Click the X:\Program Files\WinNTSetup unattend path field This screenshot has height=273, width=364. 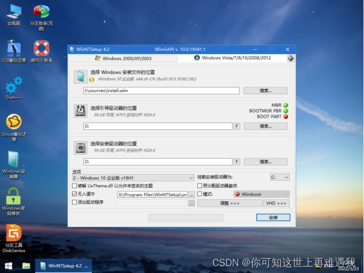tap(153, 195)
